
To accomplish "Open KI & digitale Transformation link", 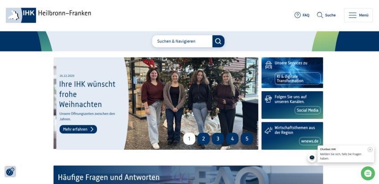I will point(297,79).
